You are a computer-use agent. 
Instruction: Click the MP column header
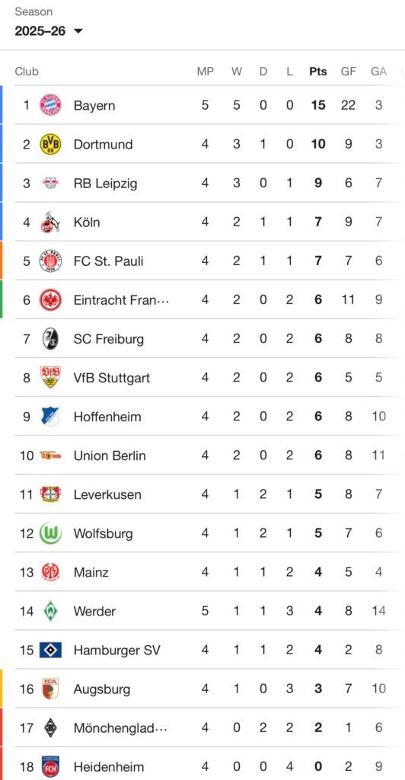(206, 71)
